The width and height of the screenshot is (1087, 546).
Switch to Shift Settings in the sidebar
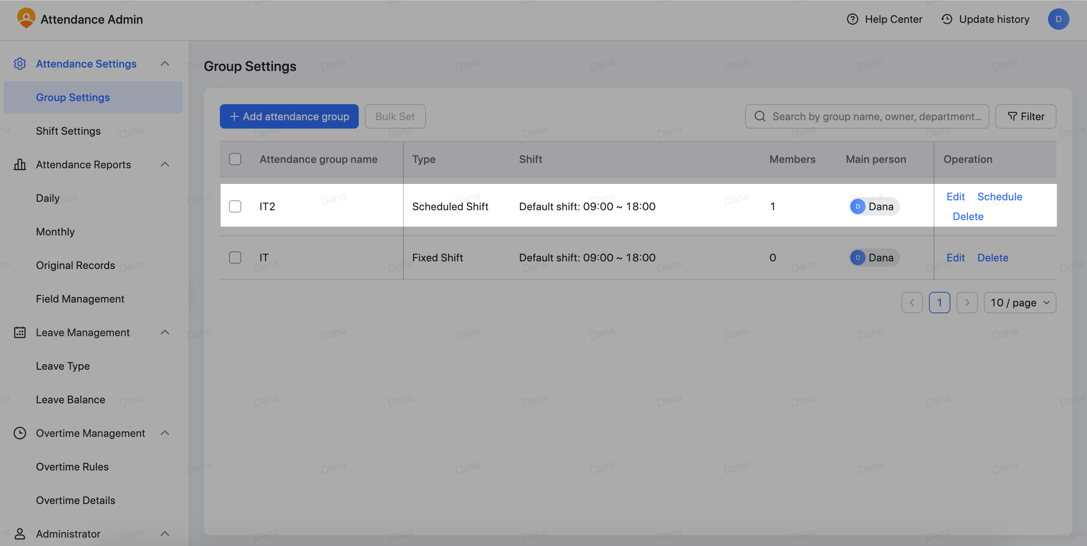click(x=69, y=131)
